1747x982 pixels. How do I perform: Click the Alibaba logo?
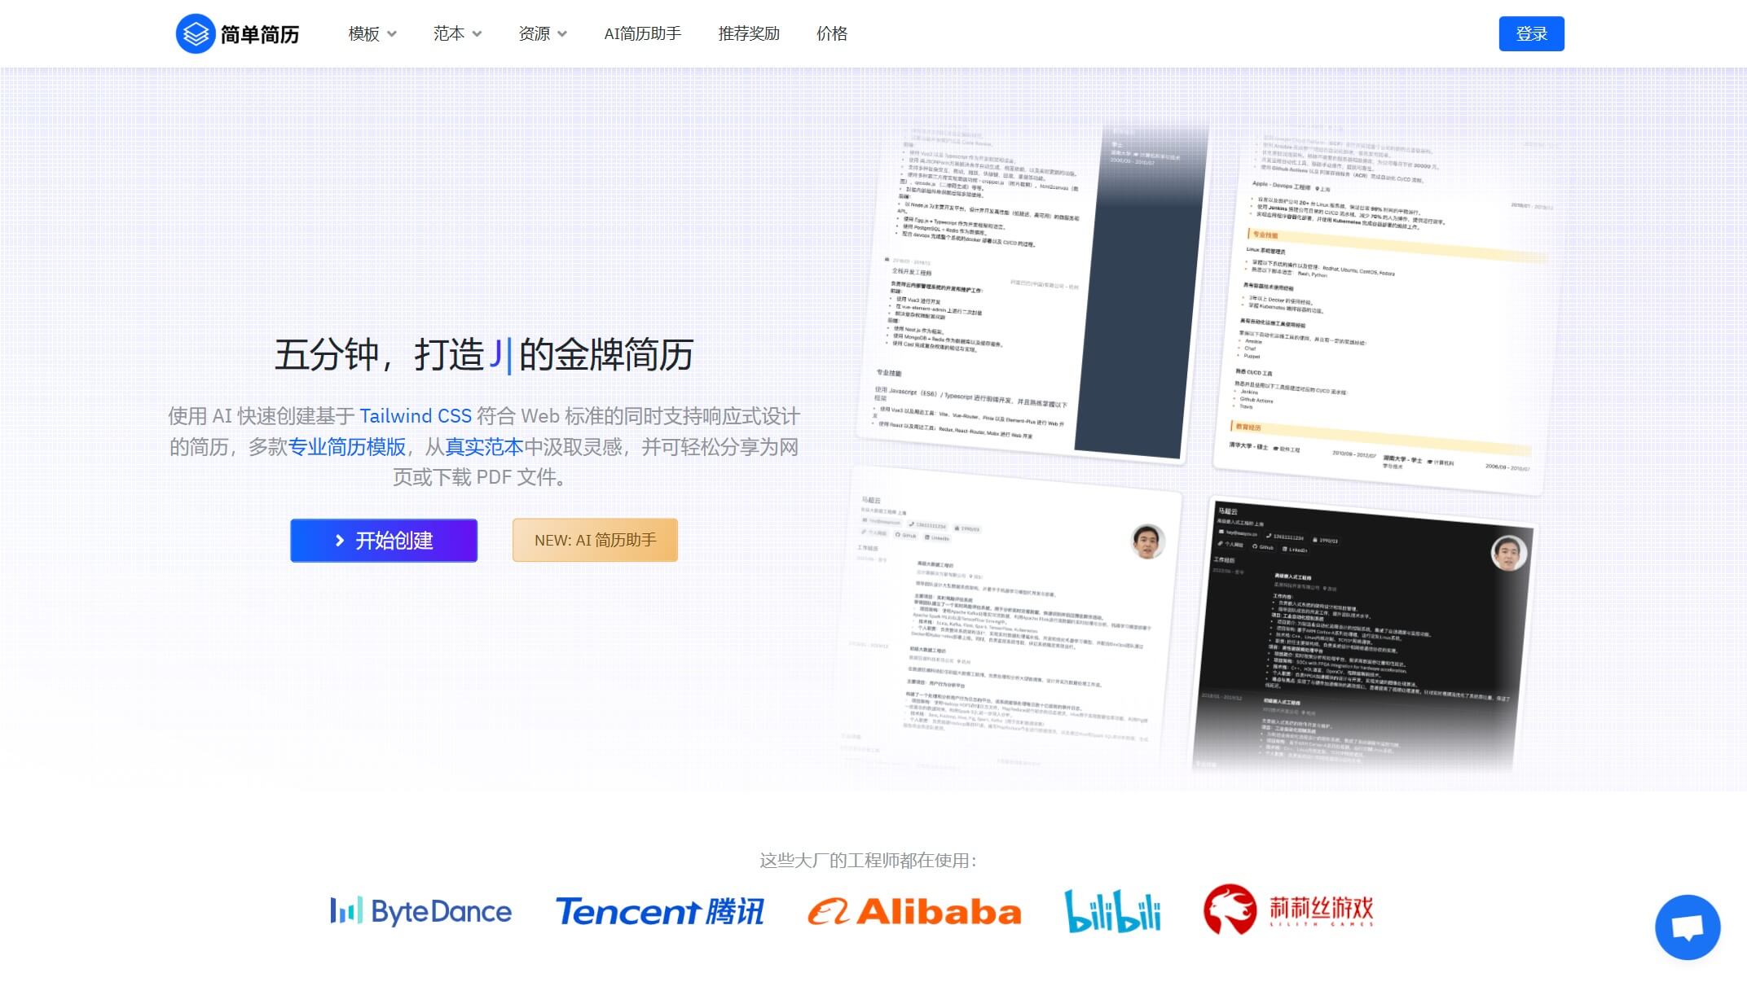pyautogui.click(x=914, y=911)
